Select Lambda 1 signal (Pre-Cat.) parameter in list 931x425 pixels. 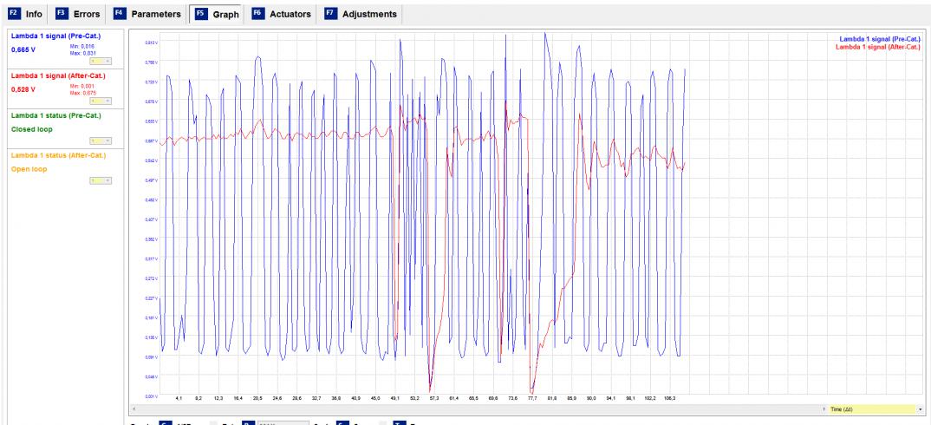point(55,36)
